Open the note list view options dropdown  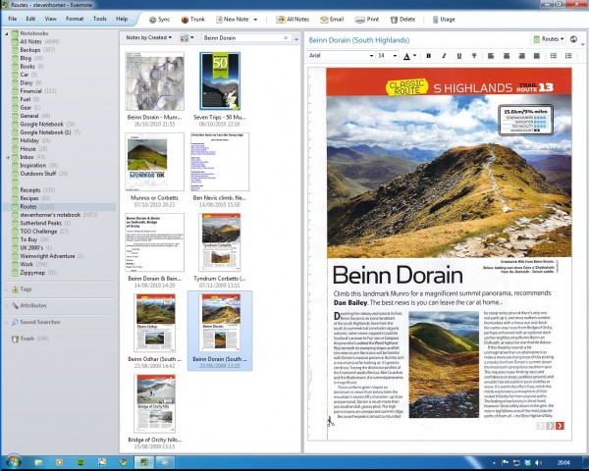click(x=187, y=37)
